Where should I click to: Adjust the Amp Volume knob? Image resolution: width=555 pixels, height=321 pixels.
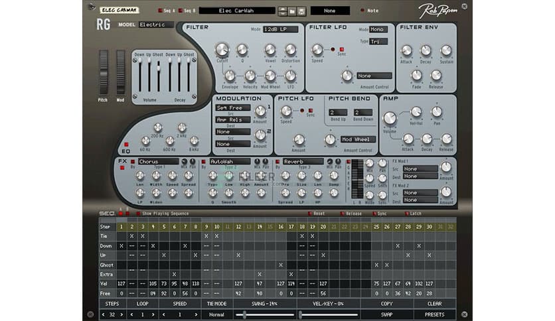click(390, 119)
